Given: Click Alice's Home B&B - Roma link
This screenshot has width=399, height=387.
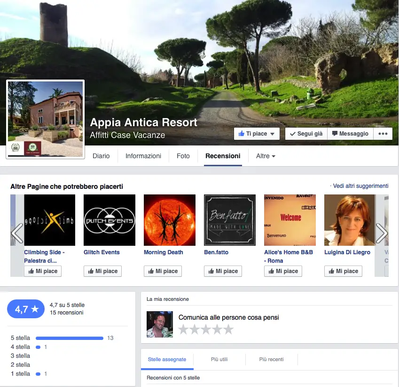Looking at the screenshot, I should (x=289, y=256).
